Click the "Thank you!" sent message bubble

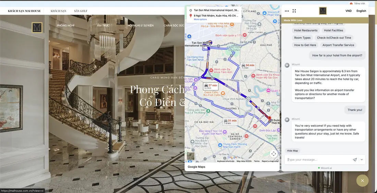355,110
